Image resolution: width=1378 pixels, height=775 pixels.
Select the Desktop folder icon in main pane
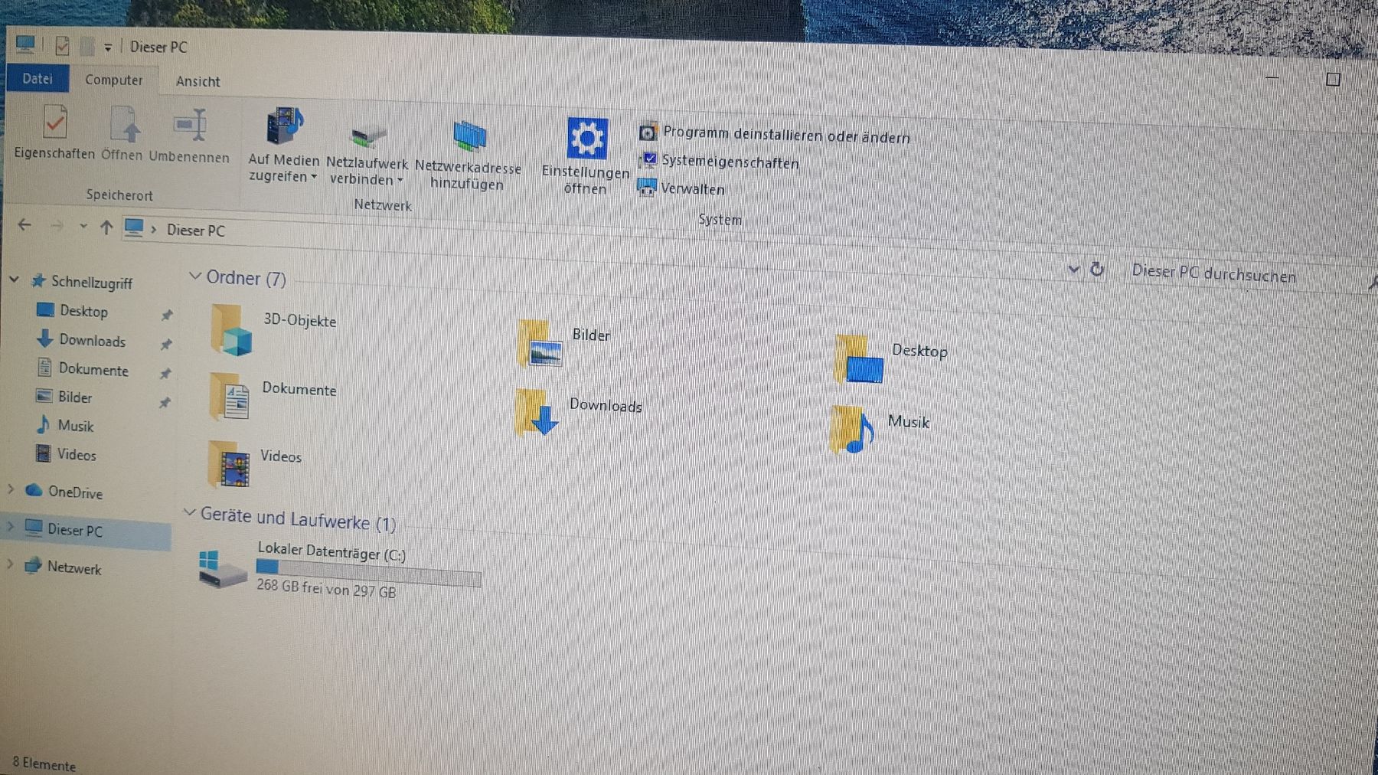point(859,359)
